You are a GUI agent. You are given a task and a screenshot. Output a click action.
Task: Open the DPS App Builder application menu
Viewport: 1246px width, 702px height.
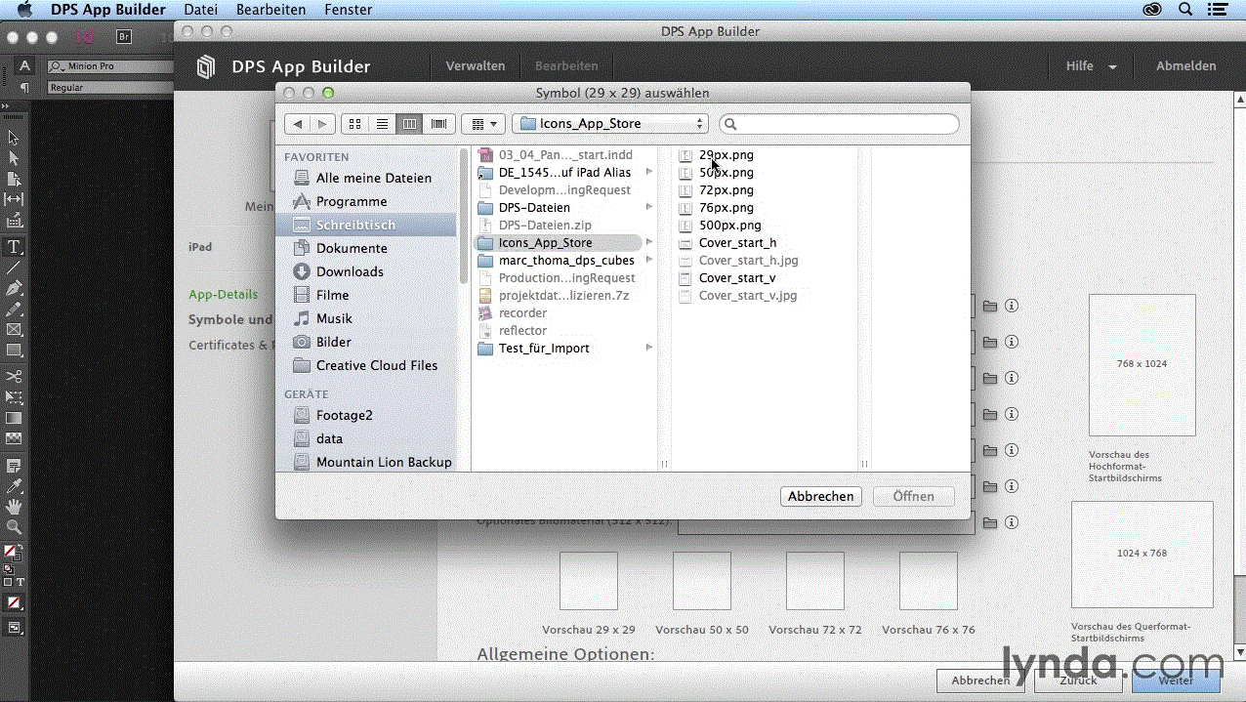[x=108, y=10]
